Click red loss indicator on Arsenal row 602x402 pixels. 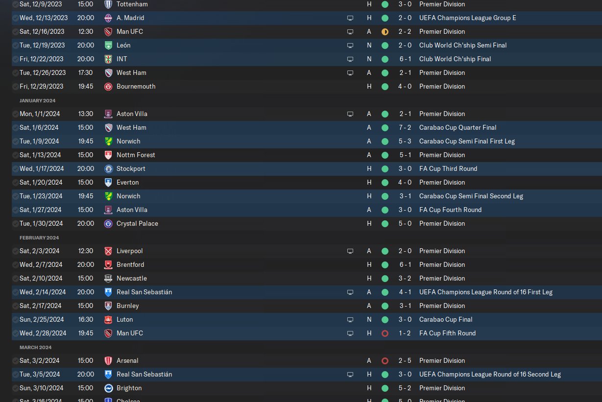(x=385, y=360)
